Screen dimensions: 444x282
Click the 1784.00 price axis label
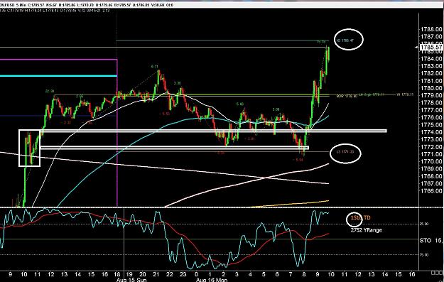431,59
